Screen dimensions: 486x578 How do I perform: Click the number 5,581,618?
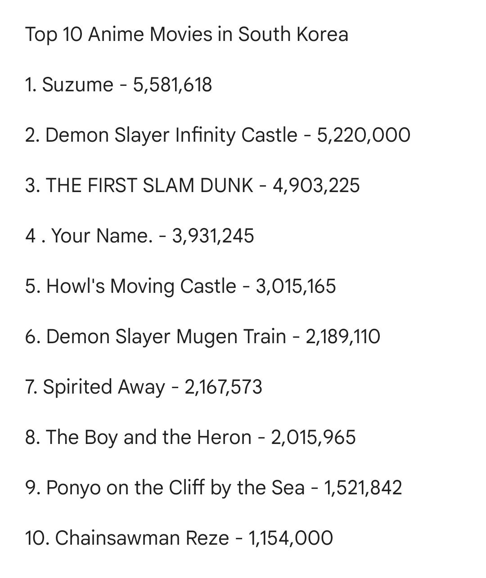(172, 85)
